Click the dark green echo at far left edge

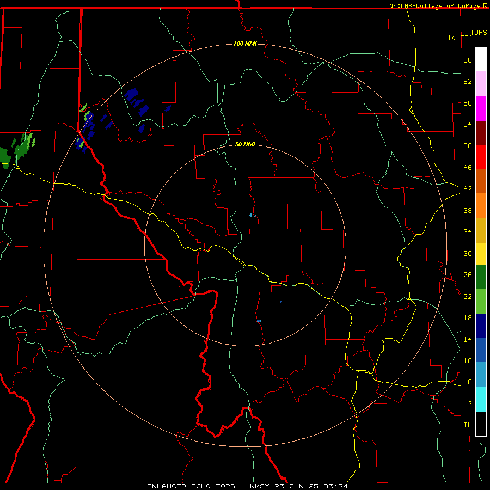tap(5, 158)
